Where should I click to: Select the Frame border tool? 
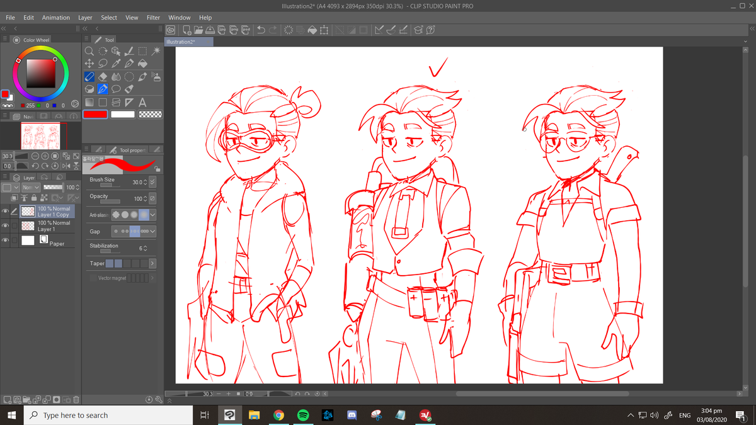coord(116,102)
